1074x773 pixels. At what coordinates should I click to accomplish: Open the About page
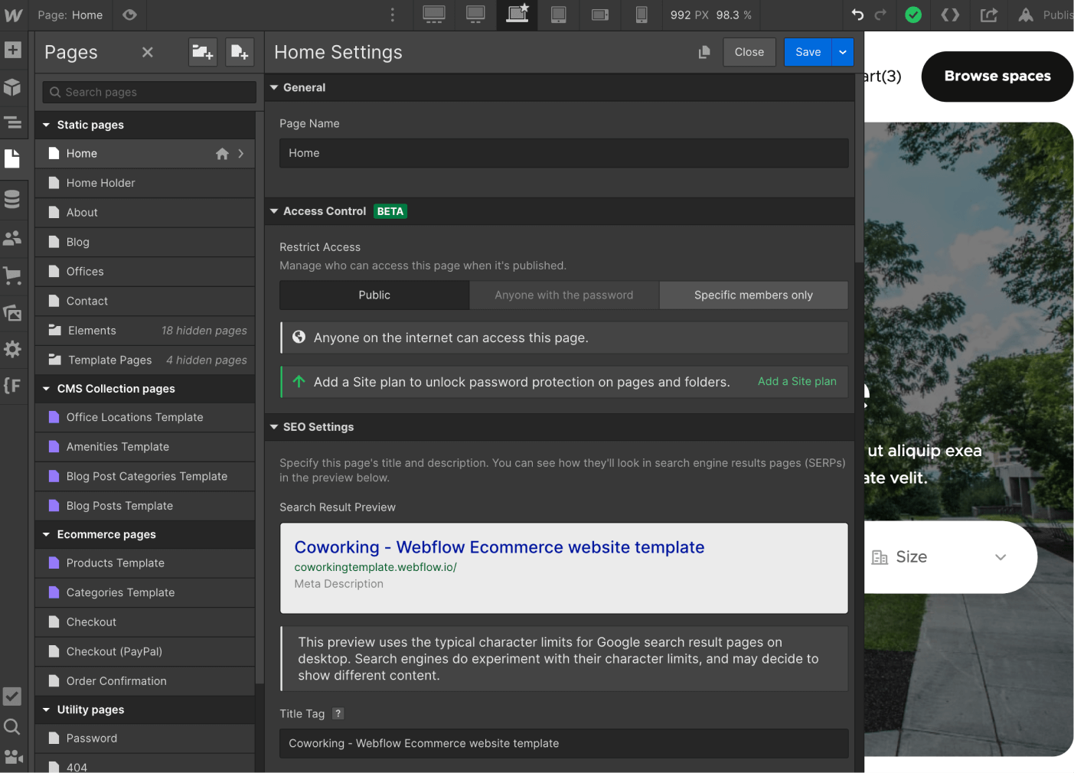click(145, 213)
